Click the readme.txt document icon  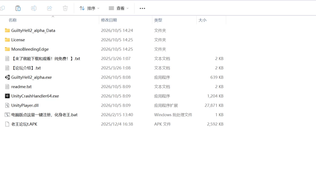point(7,87)
